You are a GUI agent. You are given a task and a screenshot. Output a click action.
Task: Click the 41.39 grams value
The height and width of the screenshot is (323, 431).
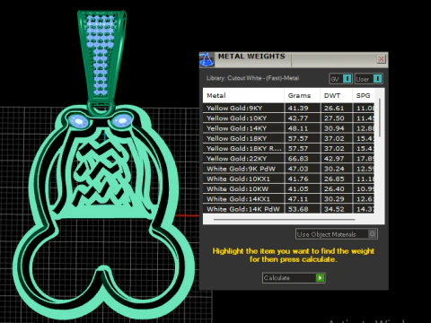pos(298,109)
